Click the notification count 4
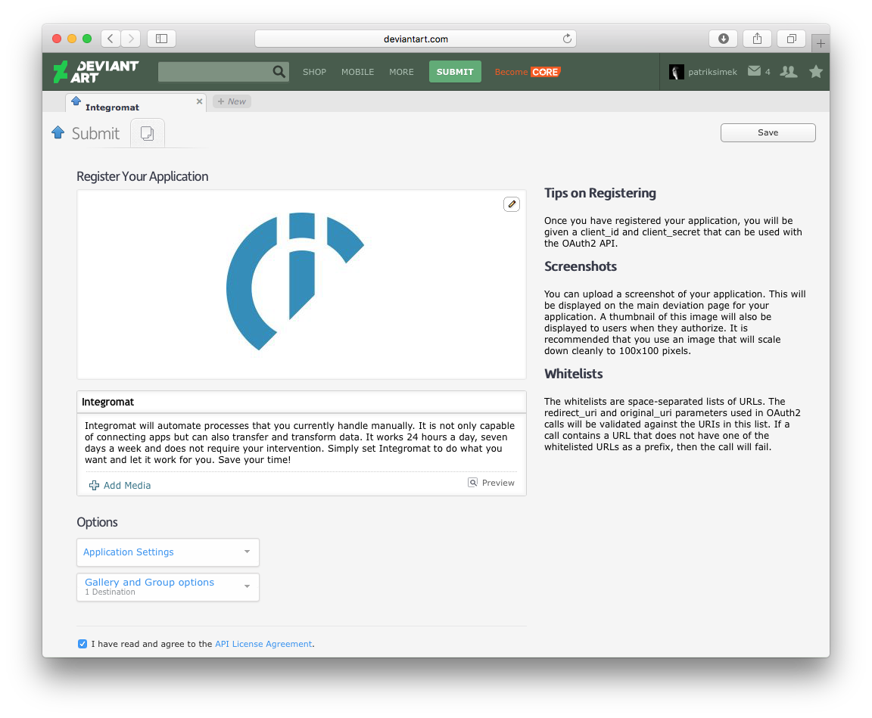Image resolution: width=872 pixels, height=718 pixels. click(x=768, y=72)
